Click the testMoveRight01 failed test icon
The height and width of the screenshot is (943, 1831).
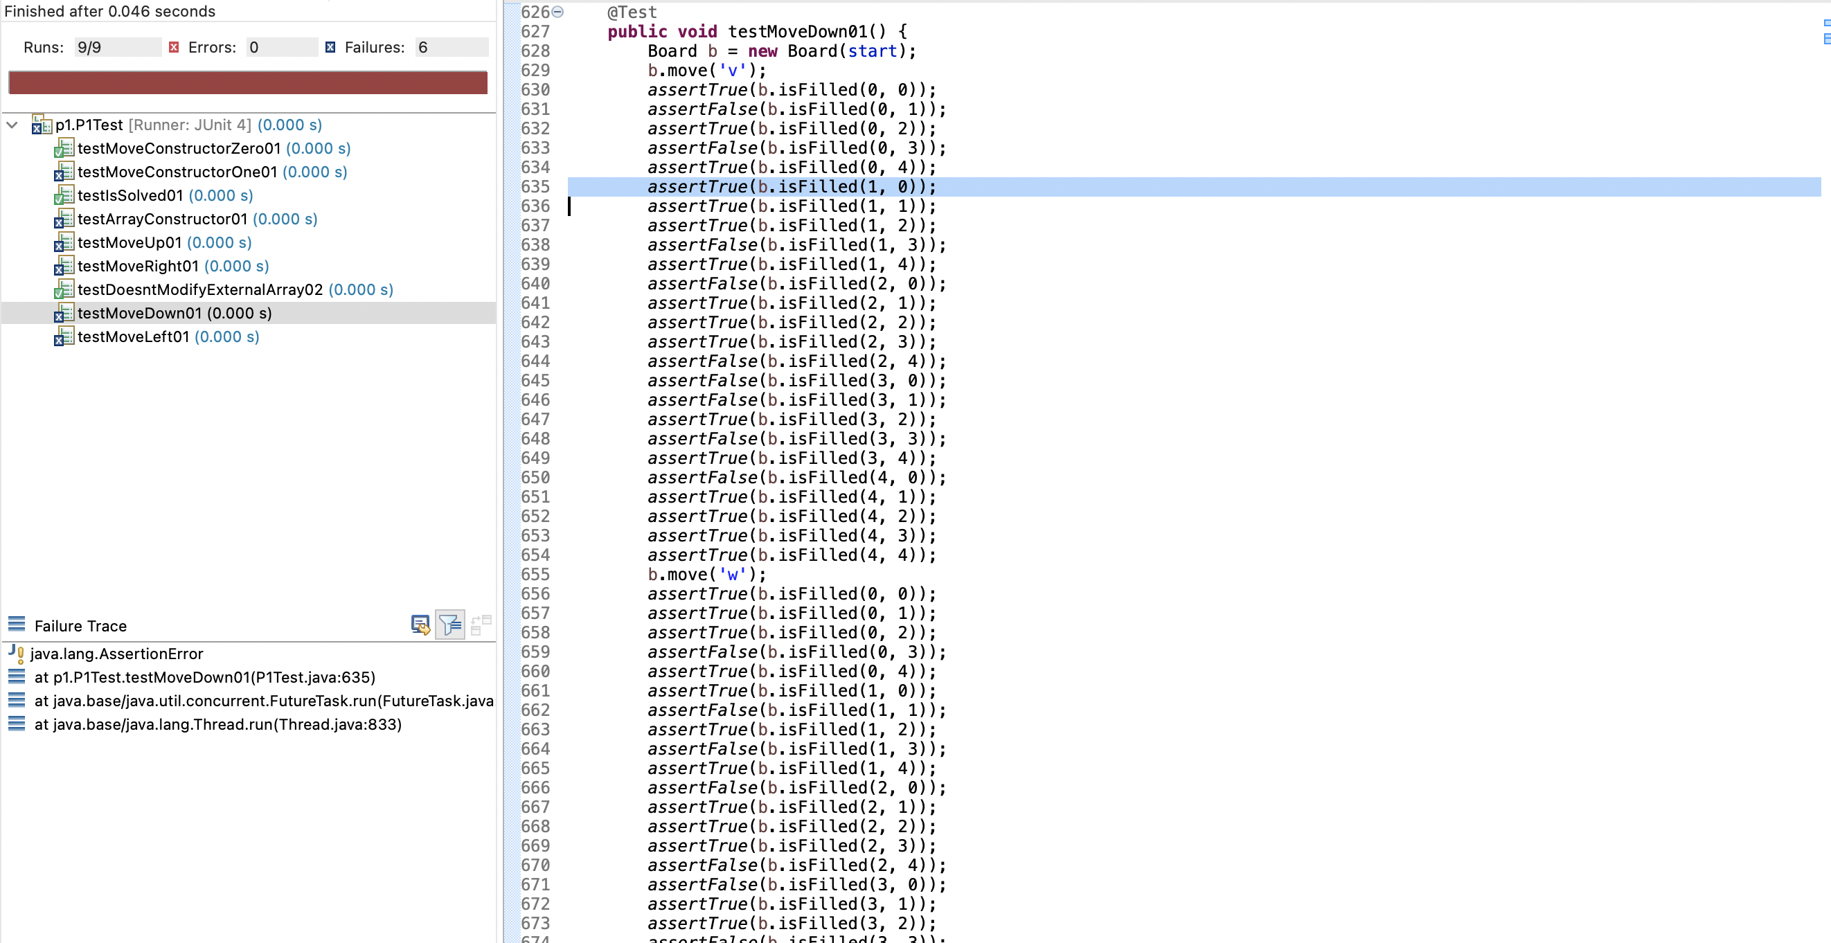63,266
